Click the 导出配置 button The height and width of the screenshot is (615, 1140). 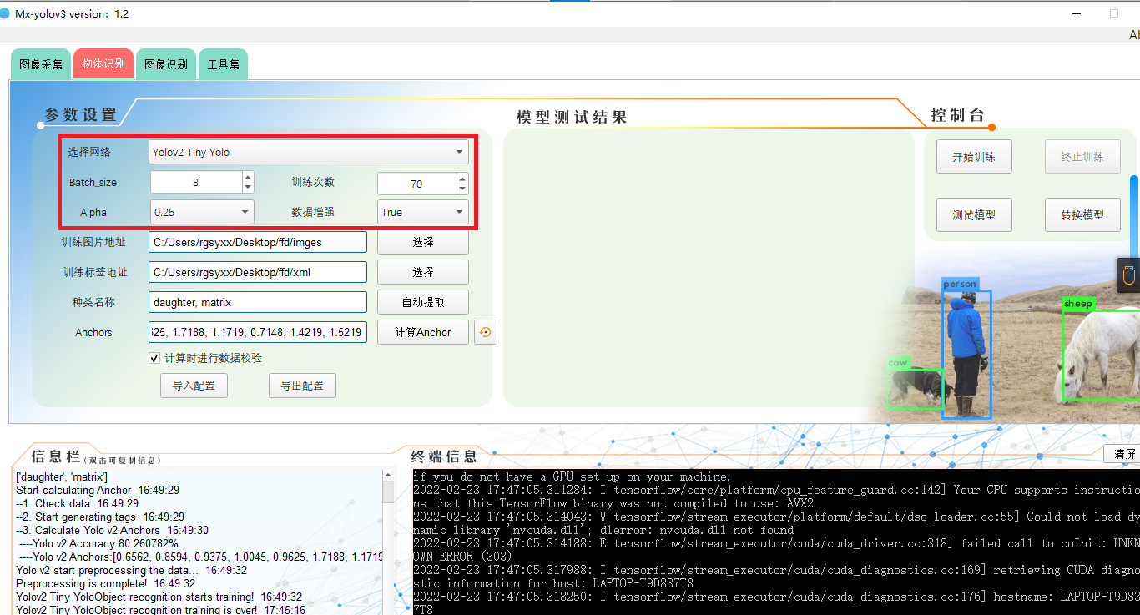click(x=302, y=386)
